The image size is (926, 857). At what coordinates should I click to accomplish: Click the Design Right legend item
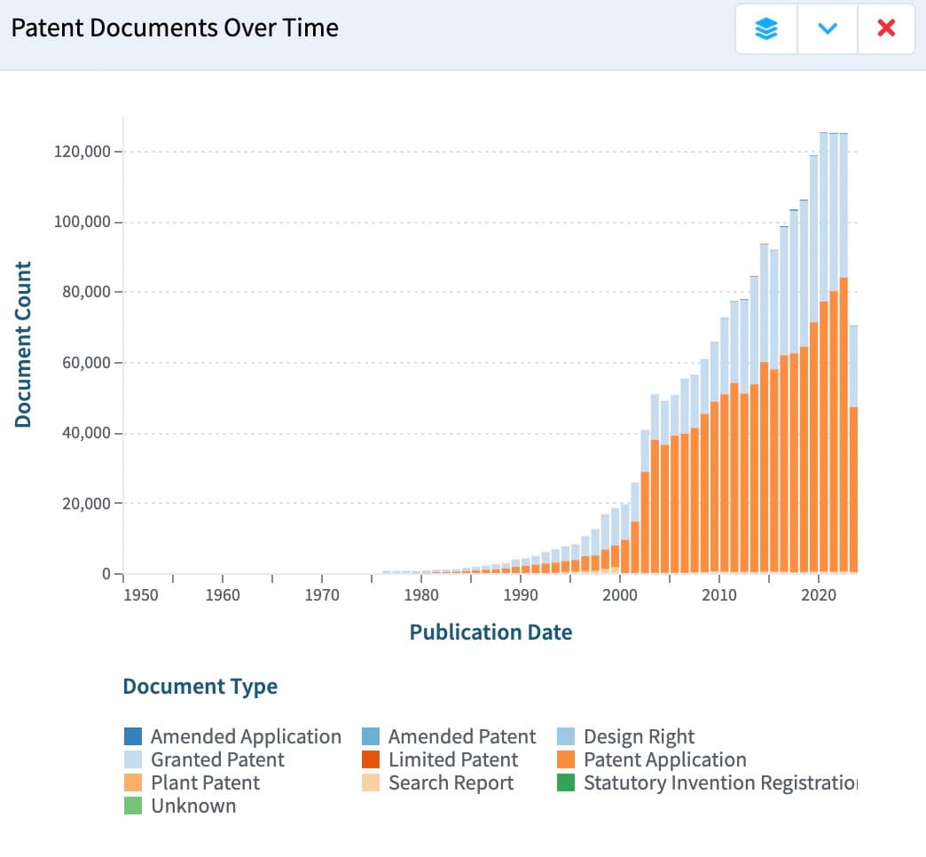tap(639, 736)
